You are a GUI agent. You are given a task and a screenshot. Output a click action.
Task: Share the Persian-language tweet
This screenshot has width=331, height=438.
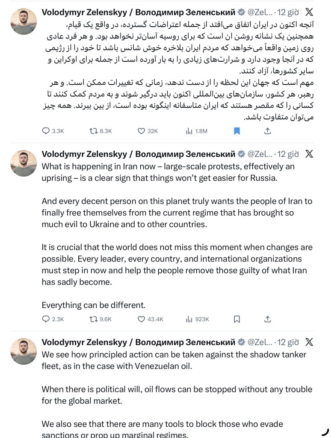coord(268,131)
